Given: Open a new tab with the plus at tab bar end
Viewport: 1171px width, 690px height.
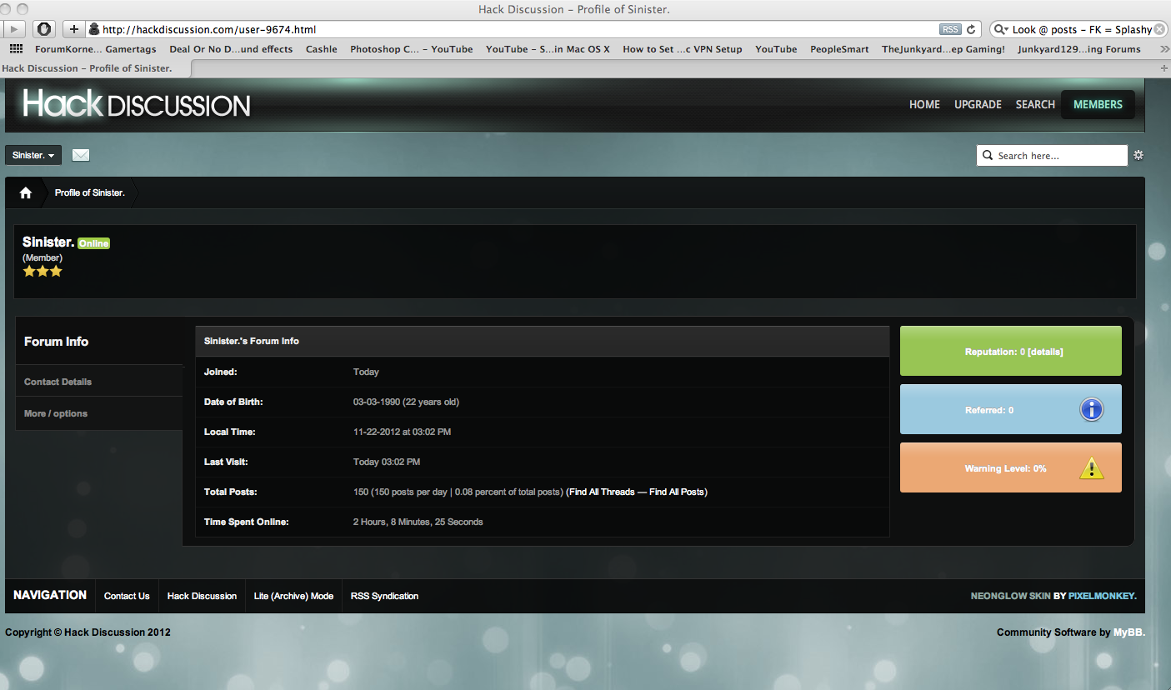Looking at the screenshot, I should point(1163,68).
